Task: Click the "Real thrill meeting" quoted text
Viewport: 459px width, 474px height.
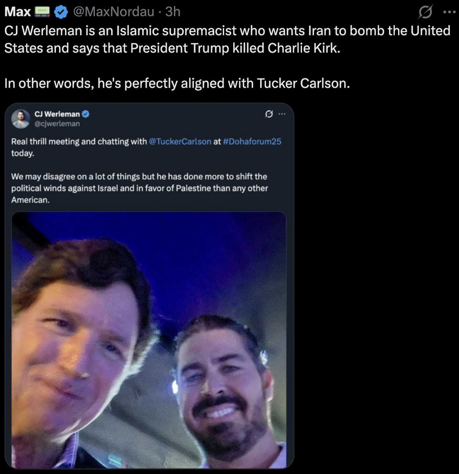Action: click(79, 142)
